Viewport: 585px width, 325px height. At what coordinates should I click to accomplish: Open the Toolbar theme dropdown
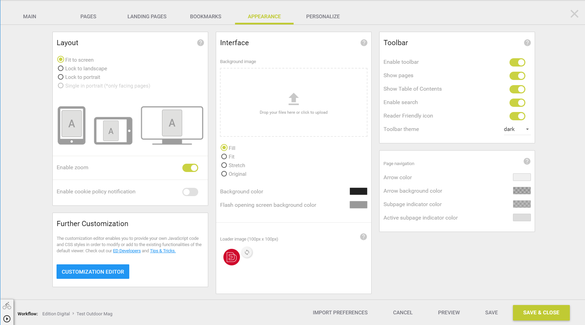pos(516,129)
